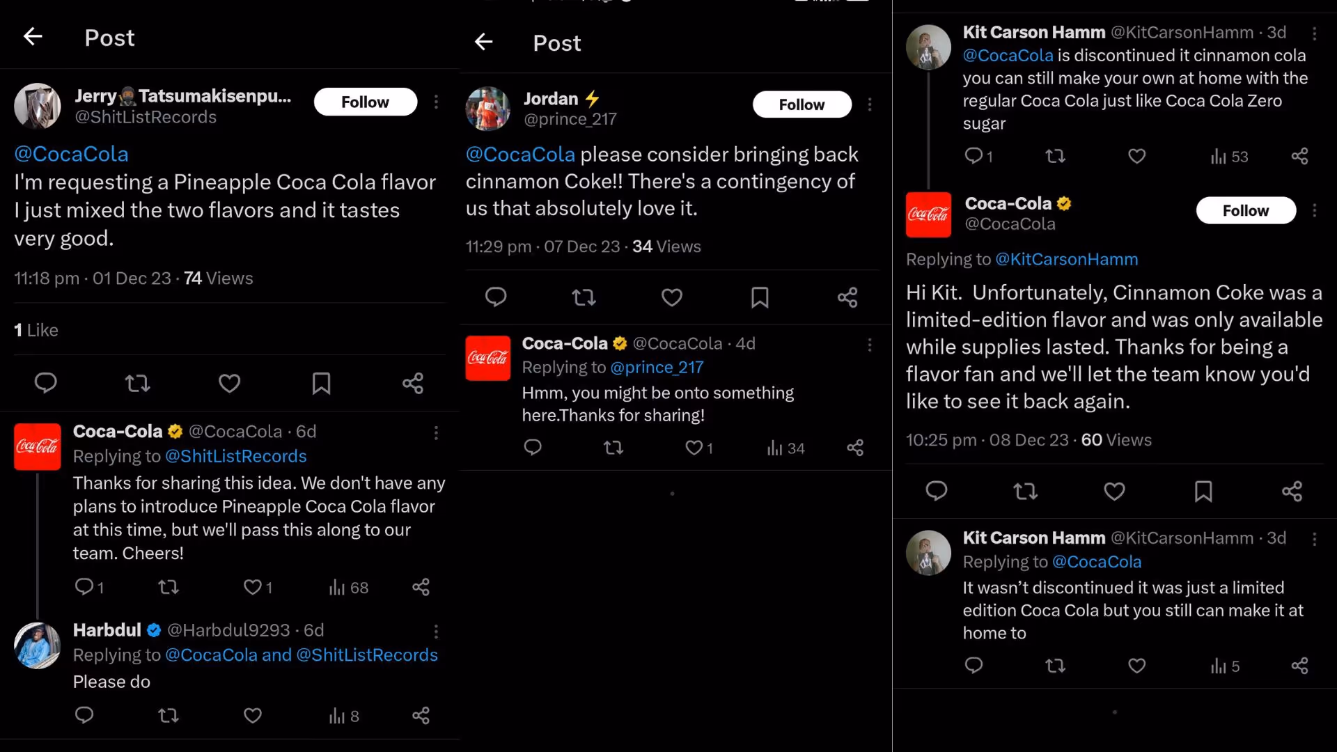The width and height of the screenshot is (1337, 752).
Task: Bookmark Jordan's cinnamon Coke post
Action: point(760,298)
